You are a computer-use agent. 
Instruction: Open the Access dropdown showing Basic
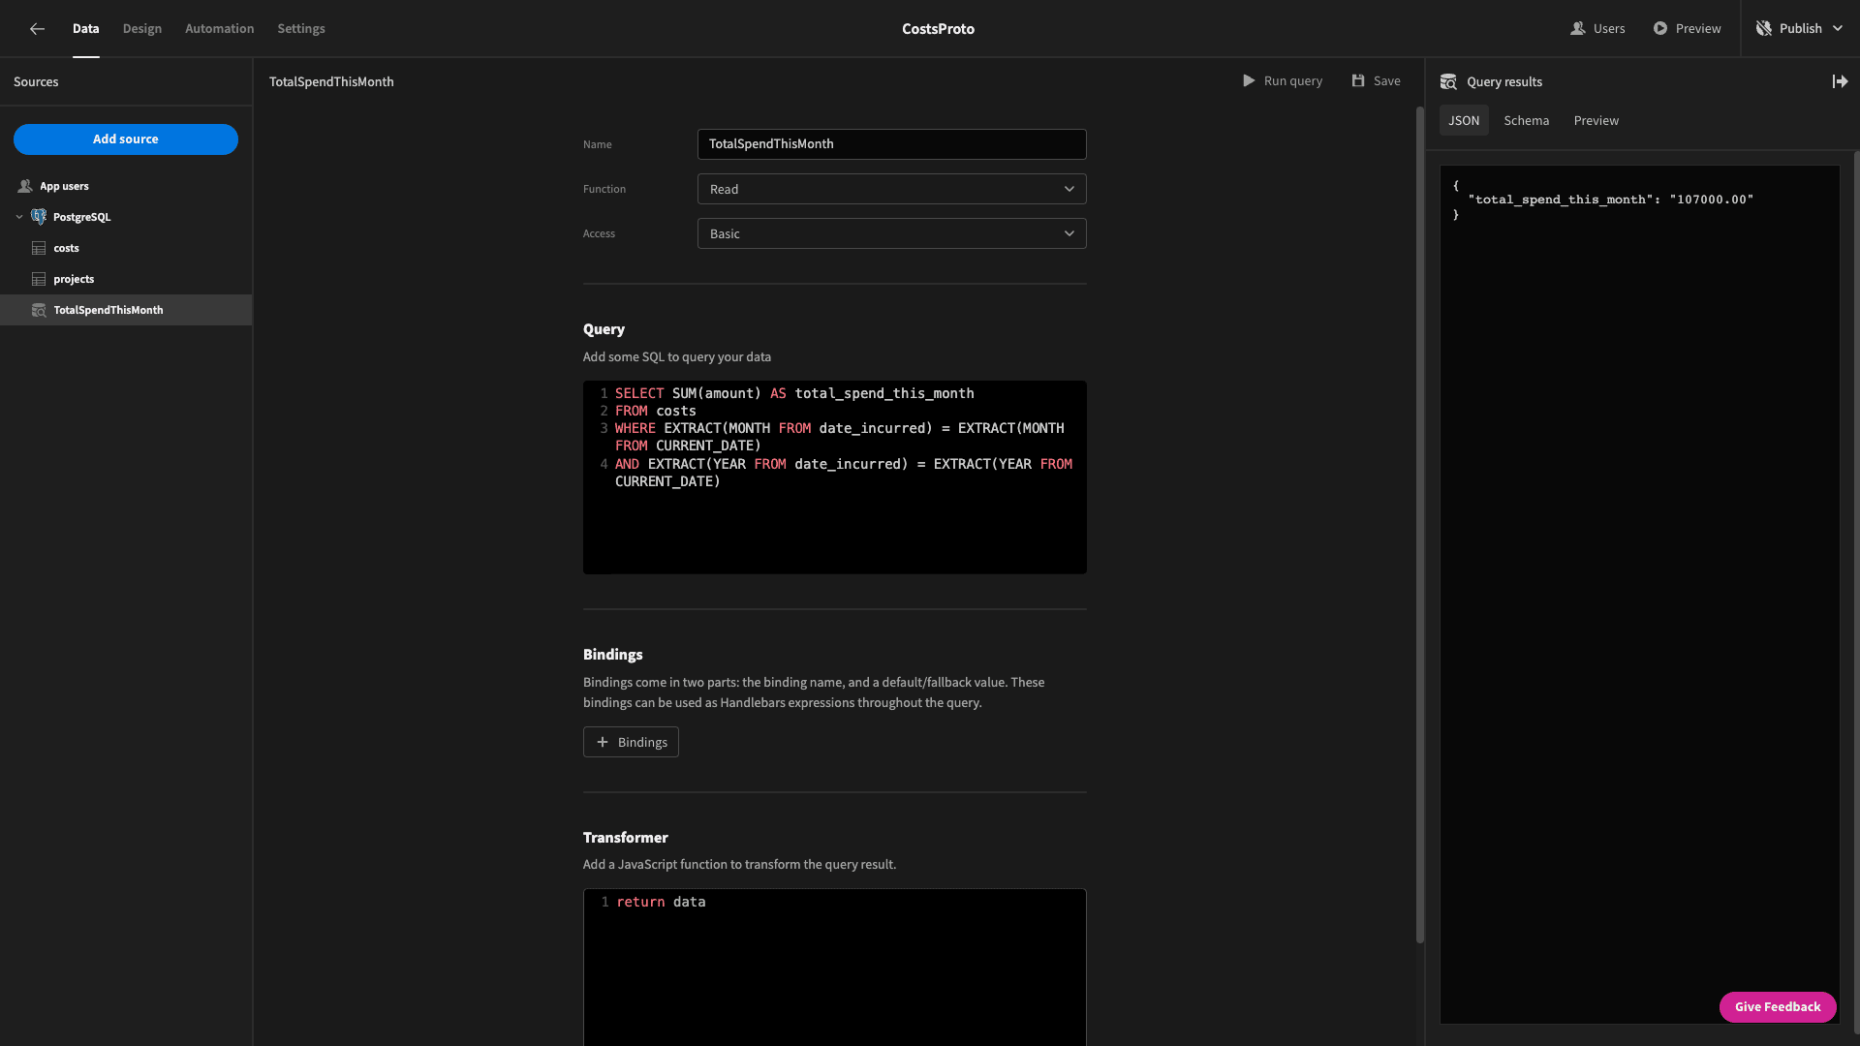point(891,233)
